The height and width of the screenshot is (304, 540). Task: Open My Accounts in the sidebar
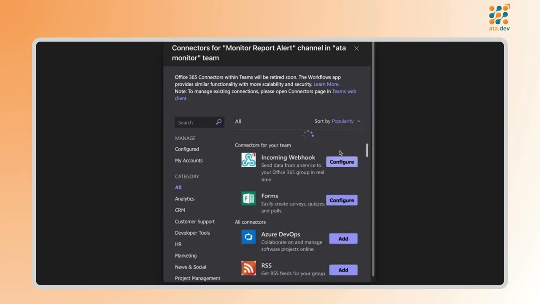pyautogui.click(x=189, y=160)
